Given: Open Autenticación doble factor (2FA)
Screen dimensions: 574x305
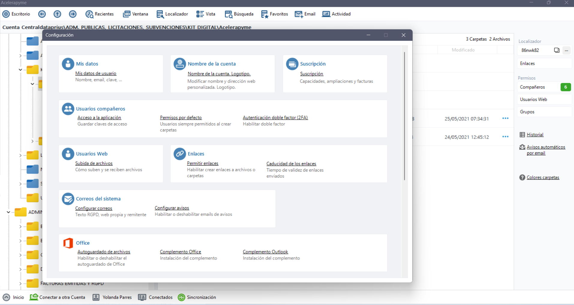Looking at the screenshot, I should (x=275, y=118).
